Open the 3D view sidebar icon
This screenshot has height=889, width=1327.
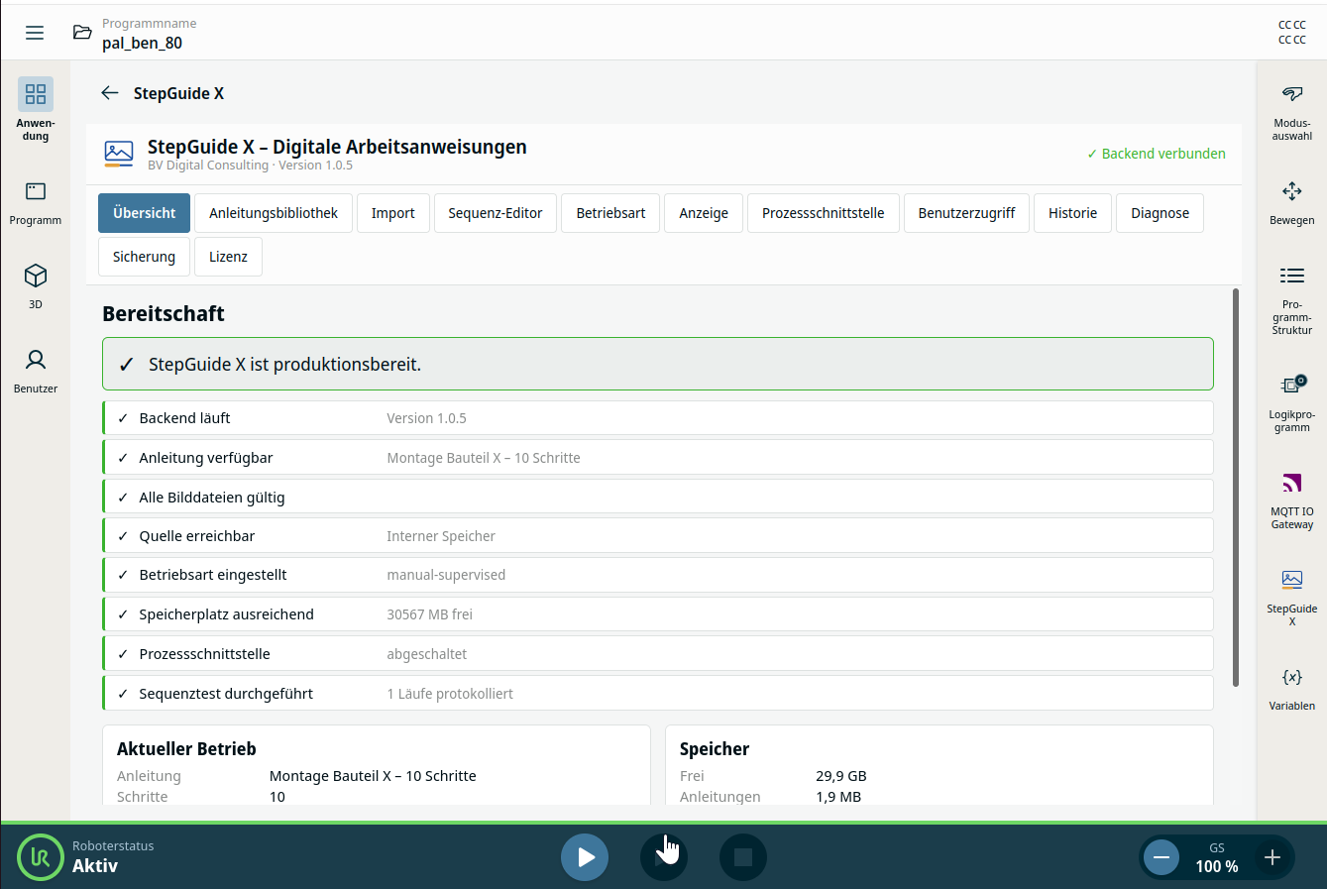click(36, 286)
